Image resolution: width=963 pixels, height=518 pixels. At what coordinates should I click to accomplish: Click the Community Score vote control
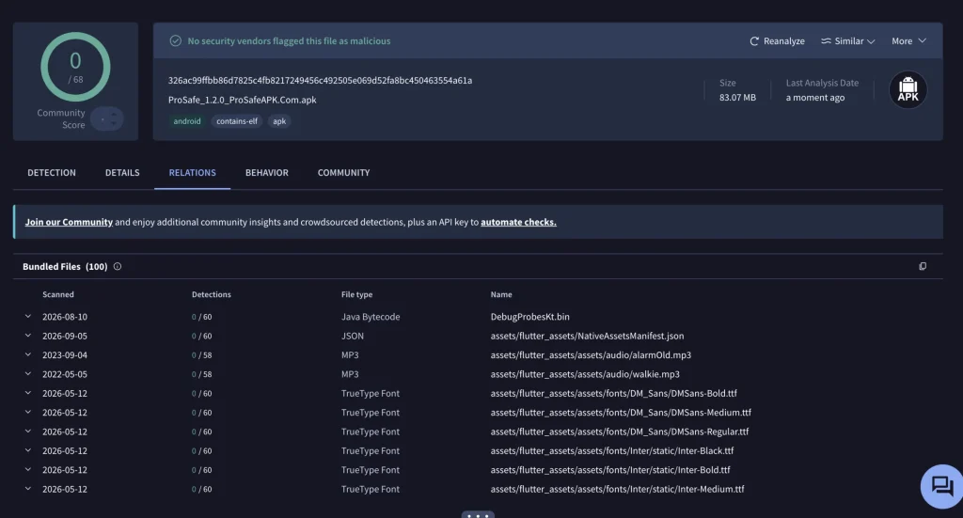[107, 118]
